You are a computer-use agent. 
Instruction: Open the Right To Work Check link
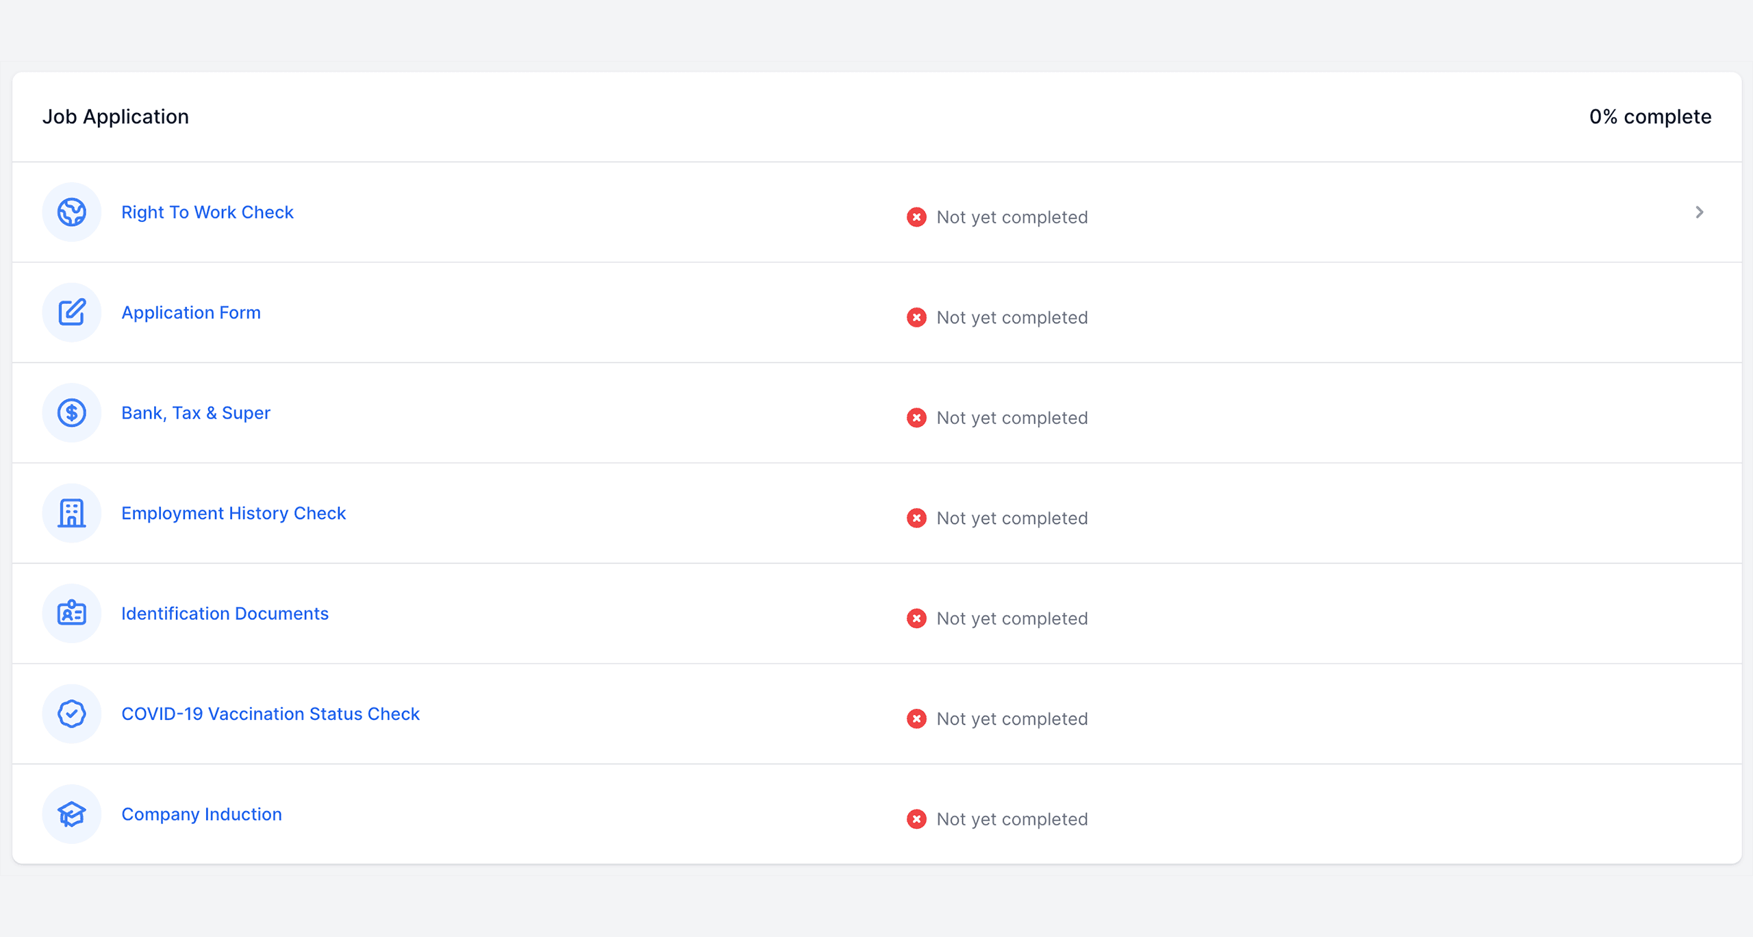pos(207,212)
